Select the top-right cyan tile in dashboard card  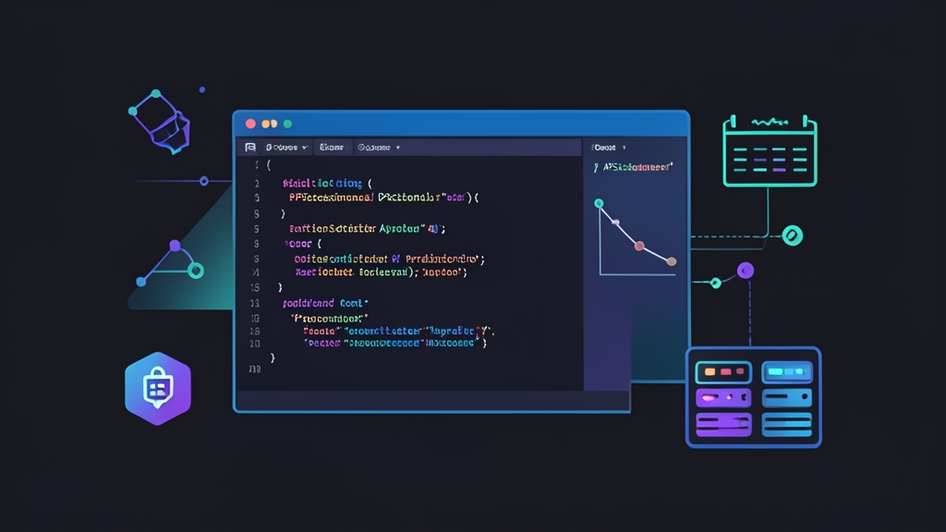click(x=787, y=372)
